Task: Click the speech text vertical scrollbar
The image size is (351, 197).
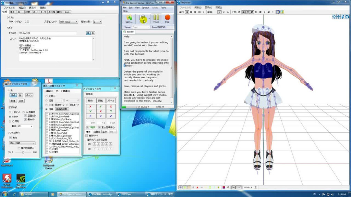Action: (171, 69)
